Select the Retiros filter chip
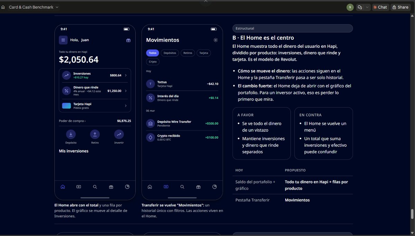 [x=188, y=53]
